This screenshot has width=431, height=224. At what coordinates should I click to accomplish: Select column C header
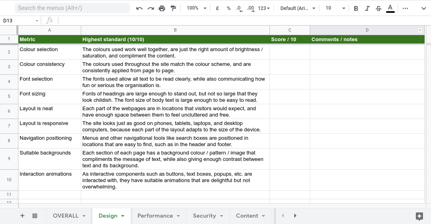click(290, 30)
